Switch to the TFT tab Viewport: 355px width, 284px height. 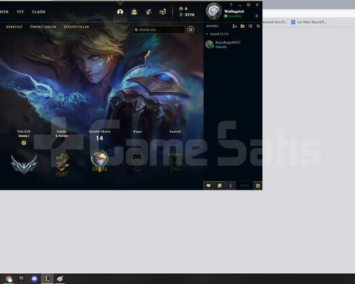[20, 11]
